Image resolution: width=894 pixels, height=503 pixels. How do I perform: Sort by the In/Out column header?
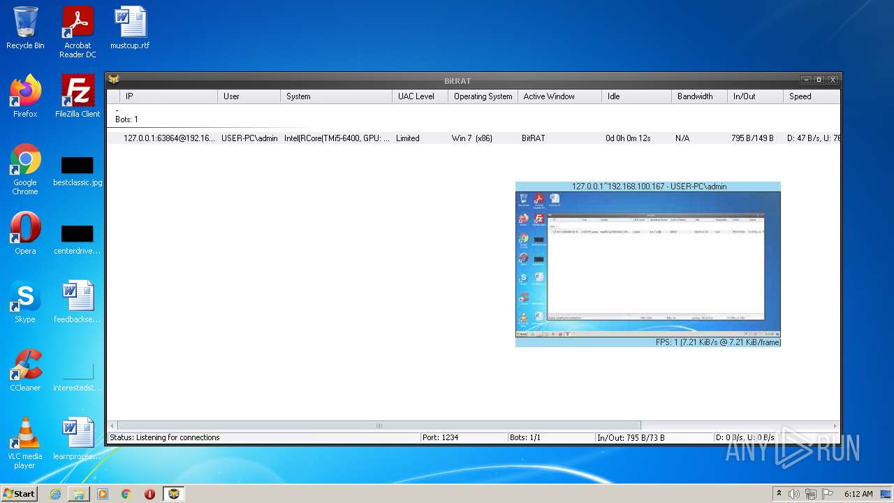[755, 96]
